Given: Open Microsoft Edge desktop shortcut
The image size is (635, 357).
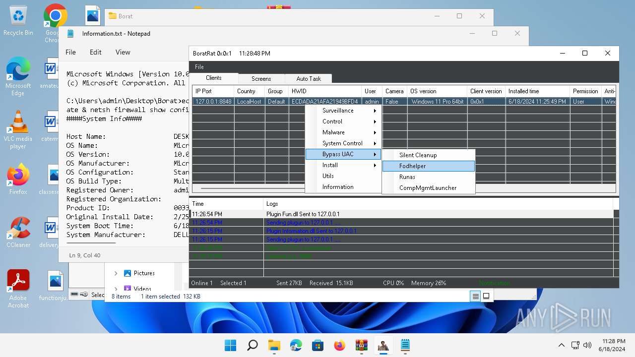Looking at the screenshot, I should (18, 76).
